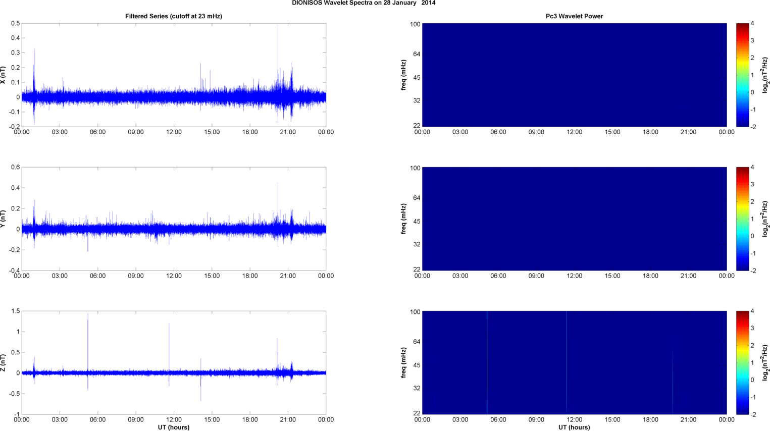Click 'freq (mHz)' label of top wavelet plot
The image size is (770, 431).
pos(404,75)
